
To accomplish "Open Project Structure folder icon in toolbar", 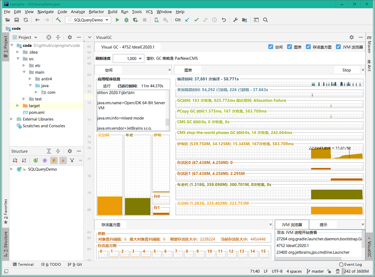I will click(x=244, y=20).
